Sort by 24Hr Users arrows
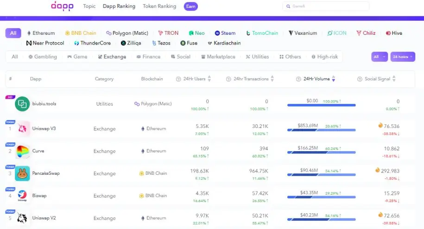Image resolution: width=424 pixels, height=229 pixels. coord(209,79)
